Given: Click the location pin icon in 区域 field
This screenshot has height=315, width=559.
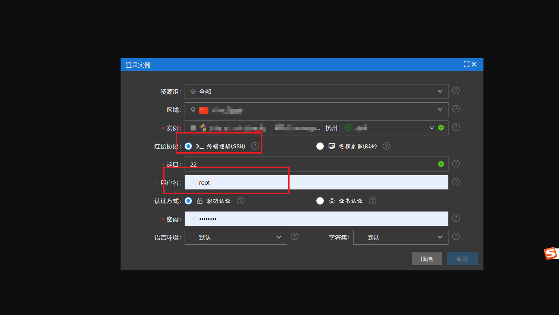Looking at the screenshot, I should 193,109.
